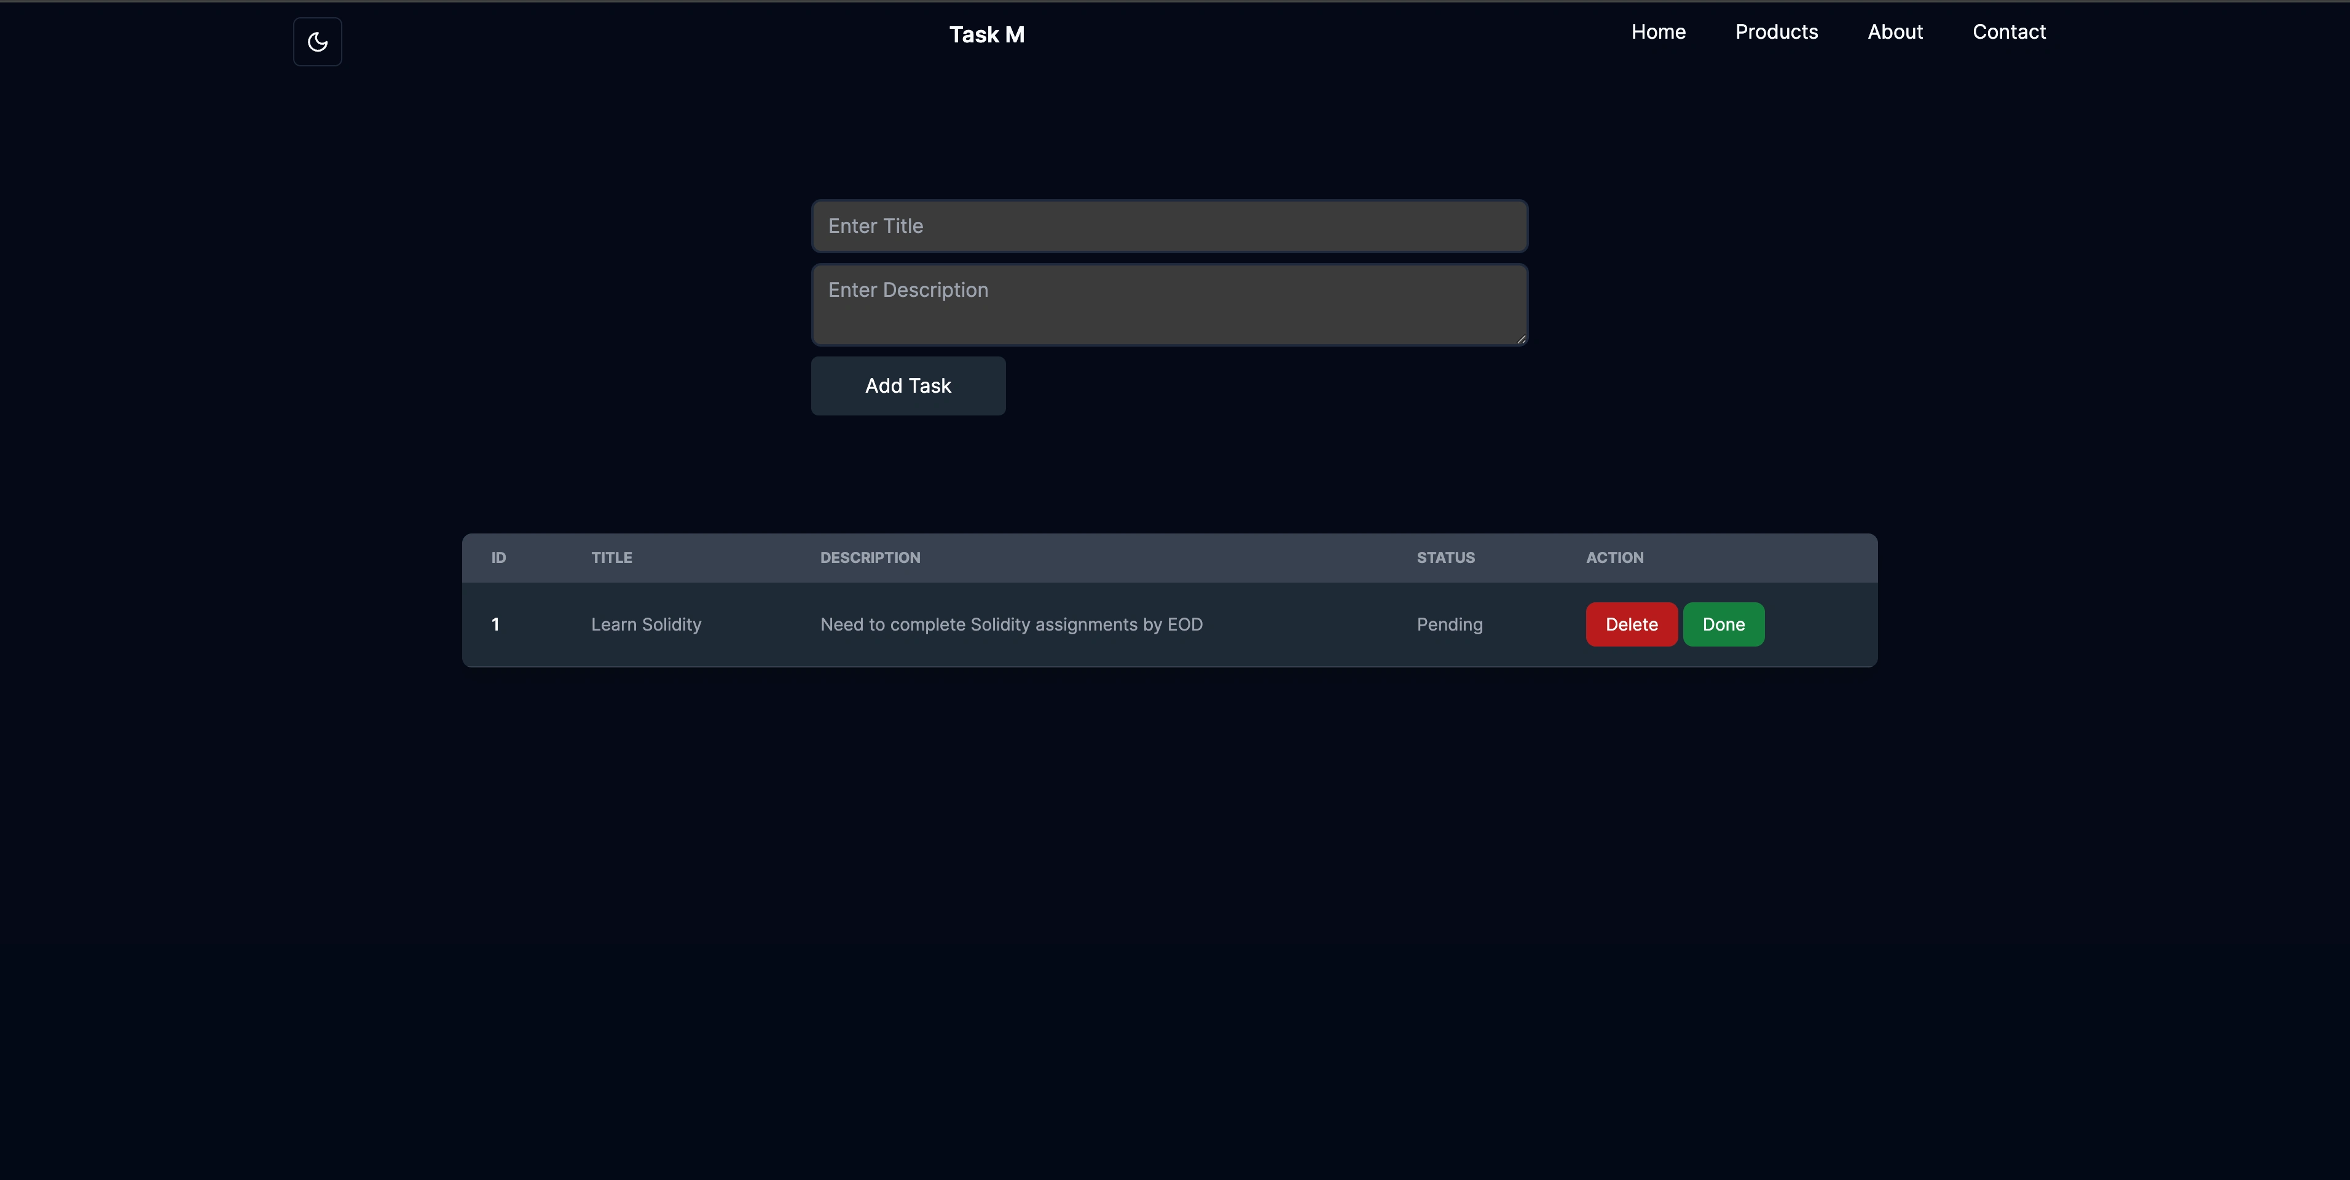Open the Home navigation link
Viewport: 2350px width, 1180px height.
(x=1657, y=32)
